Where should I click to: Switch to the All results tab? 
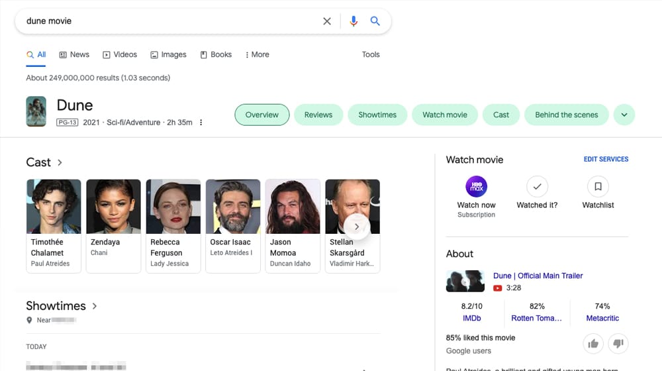pos(36,54)
